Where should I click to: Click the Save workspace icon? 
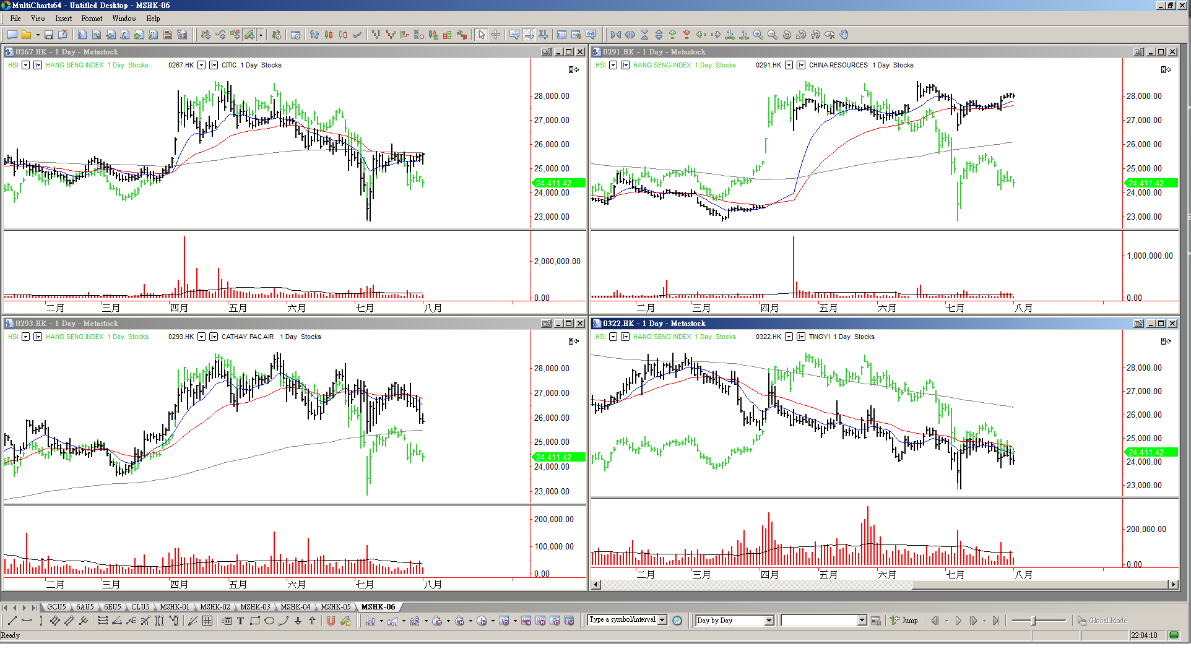click(49, 35)
